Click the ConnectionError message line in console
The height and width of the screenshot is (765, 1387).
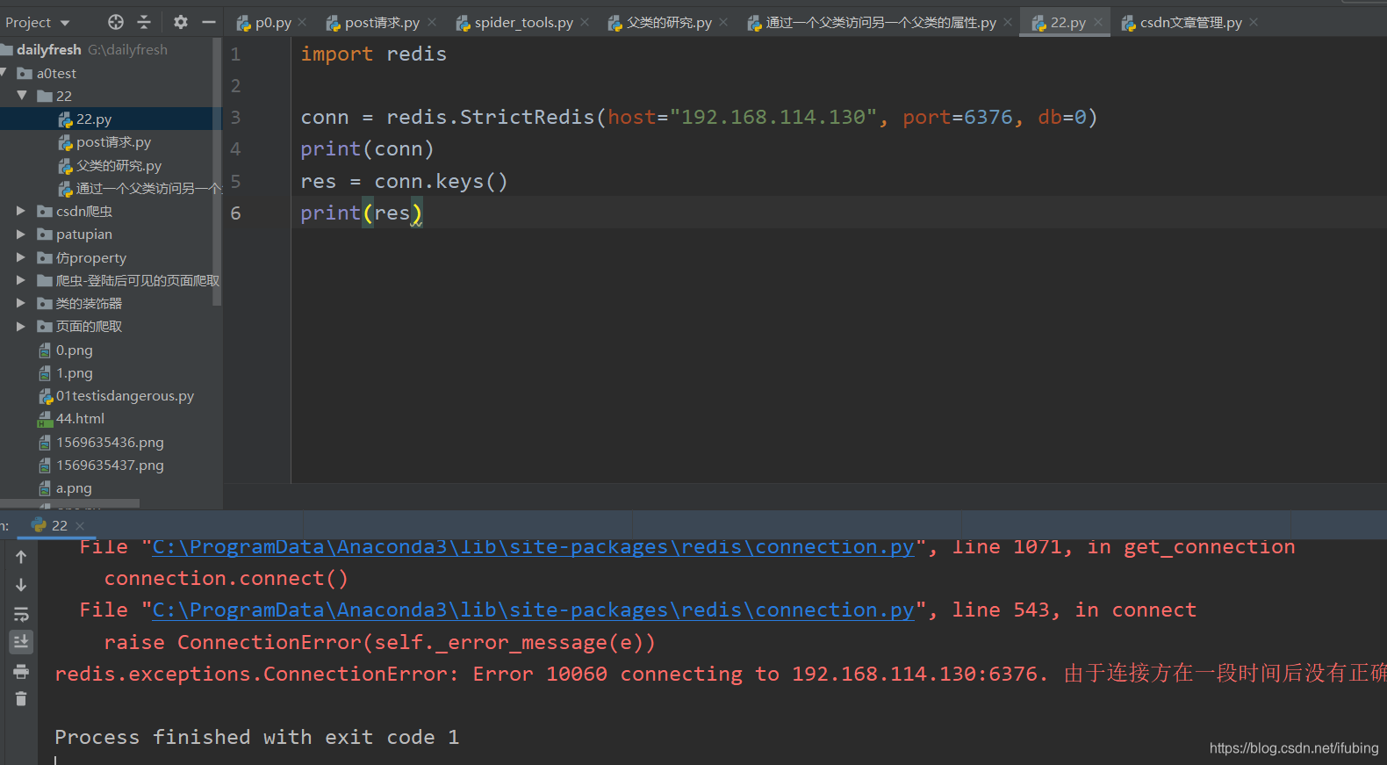(720, 675)
